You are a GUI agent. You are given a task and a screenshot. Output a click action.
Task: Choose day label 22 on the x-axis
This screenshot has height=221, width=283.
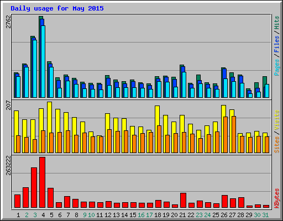point(191,215)
